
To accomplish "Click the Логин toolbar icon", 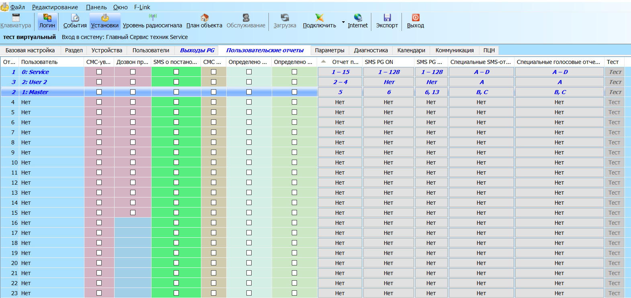I will (47, 21).
